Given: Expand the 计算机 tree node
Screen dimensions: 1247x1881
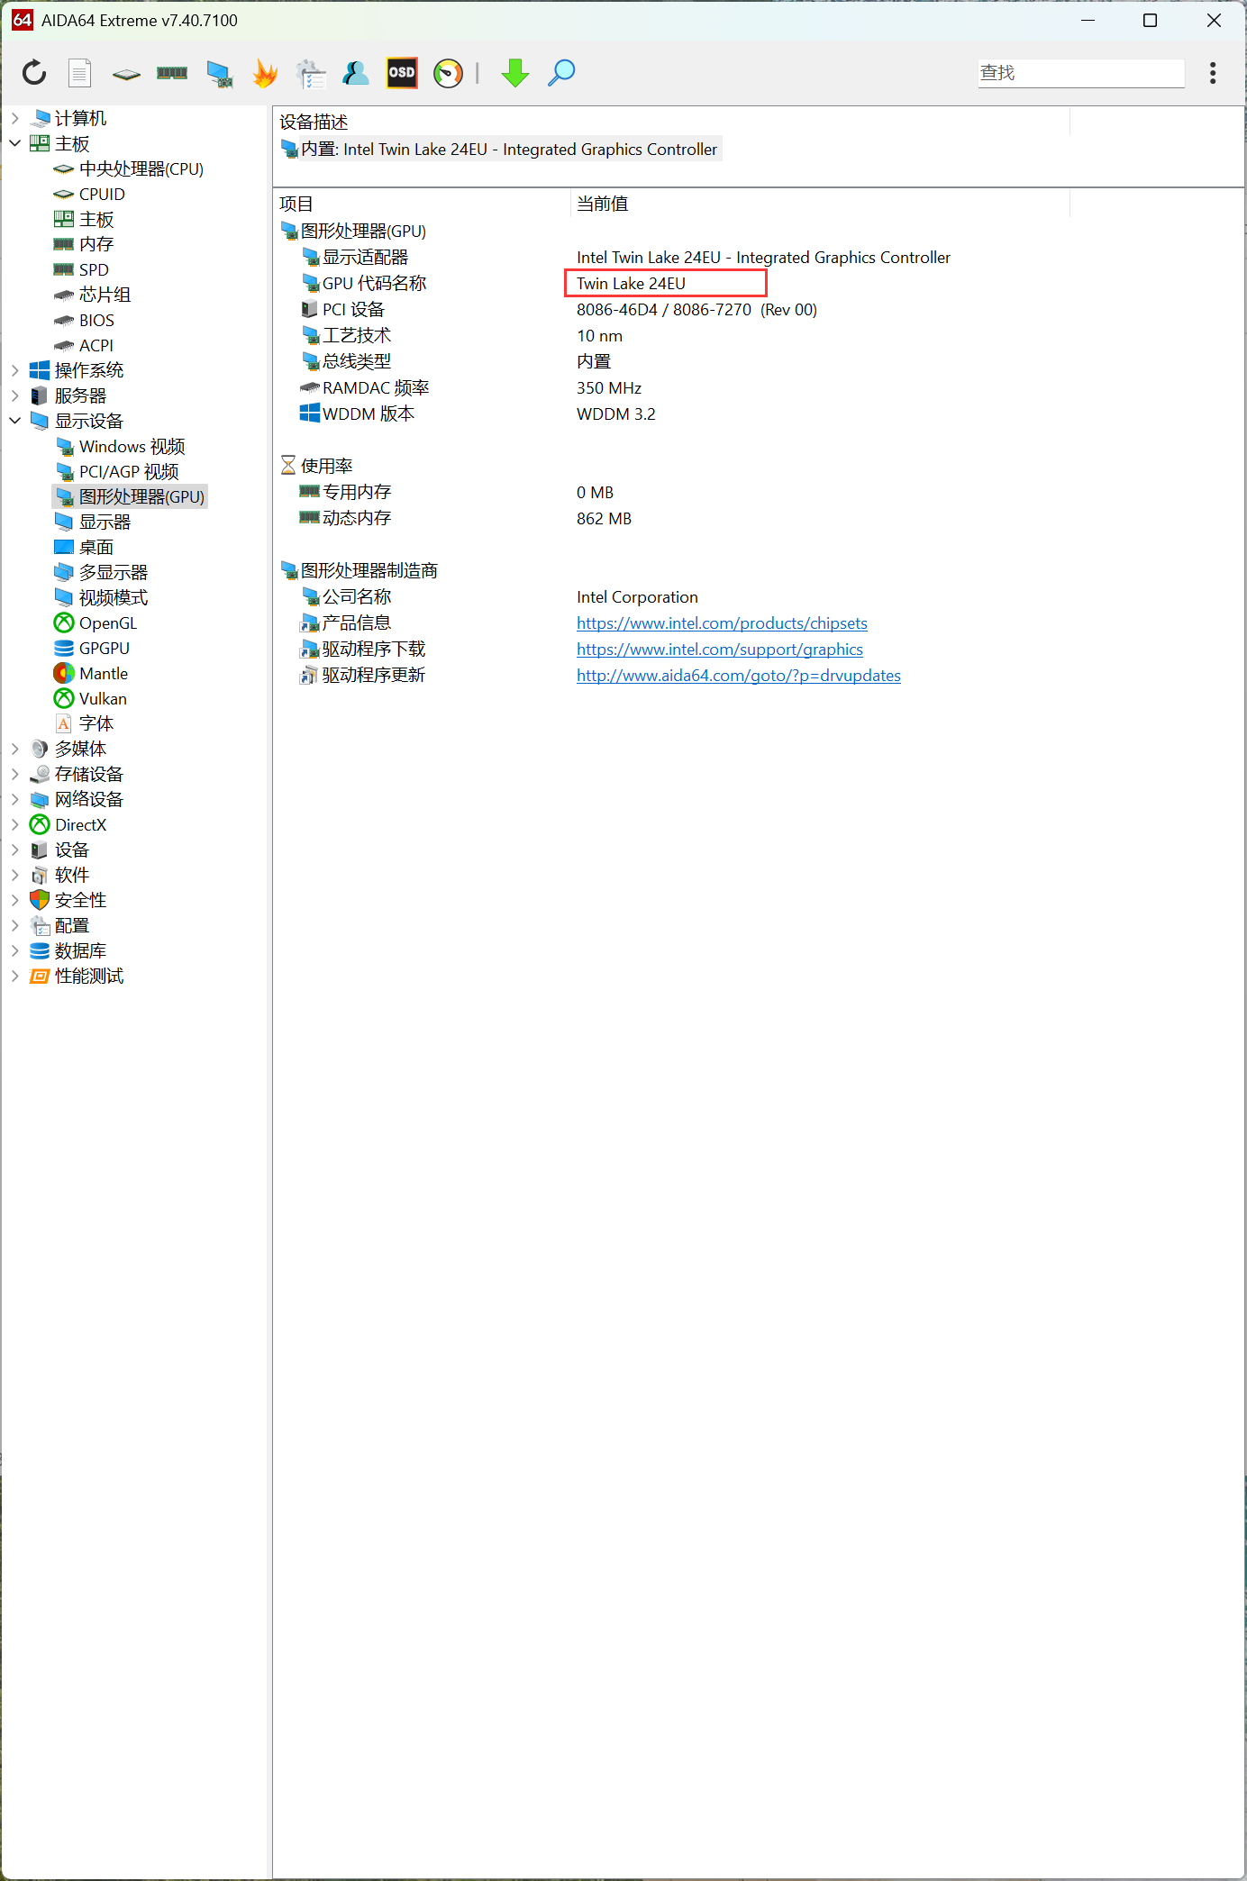Looking at the screenshot, I should 14,118.
